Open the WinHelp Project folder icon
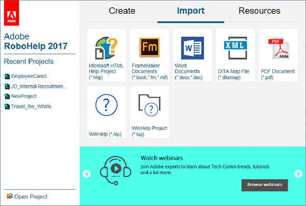Screen dimensions: 306x206 click(x=150, y=106)
